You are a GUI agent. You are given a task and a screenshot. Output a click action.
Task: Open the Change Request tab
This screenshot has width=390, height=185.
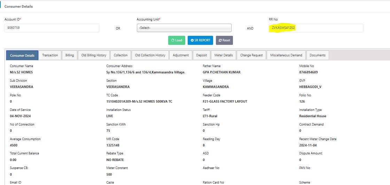point(251,55)
